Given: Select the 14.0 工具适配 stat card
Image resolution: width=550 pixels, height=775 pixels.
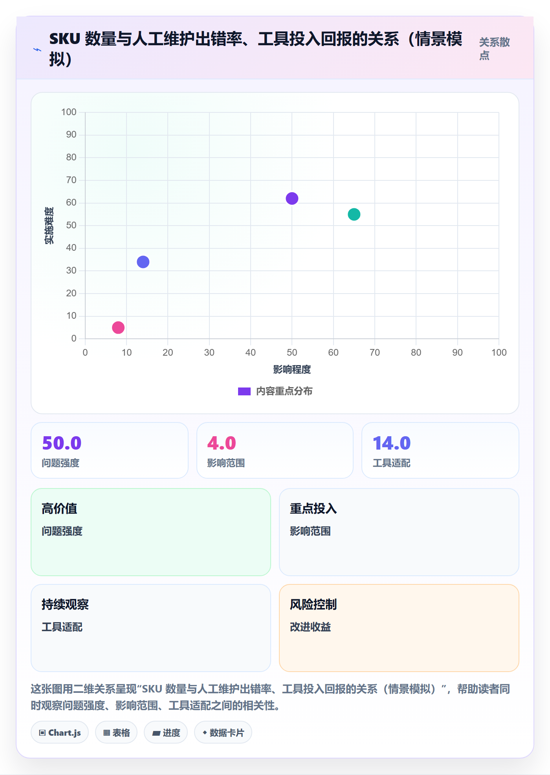Looking at the screenshot, I should click(440, 450).
